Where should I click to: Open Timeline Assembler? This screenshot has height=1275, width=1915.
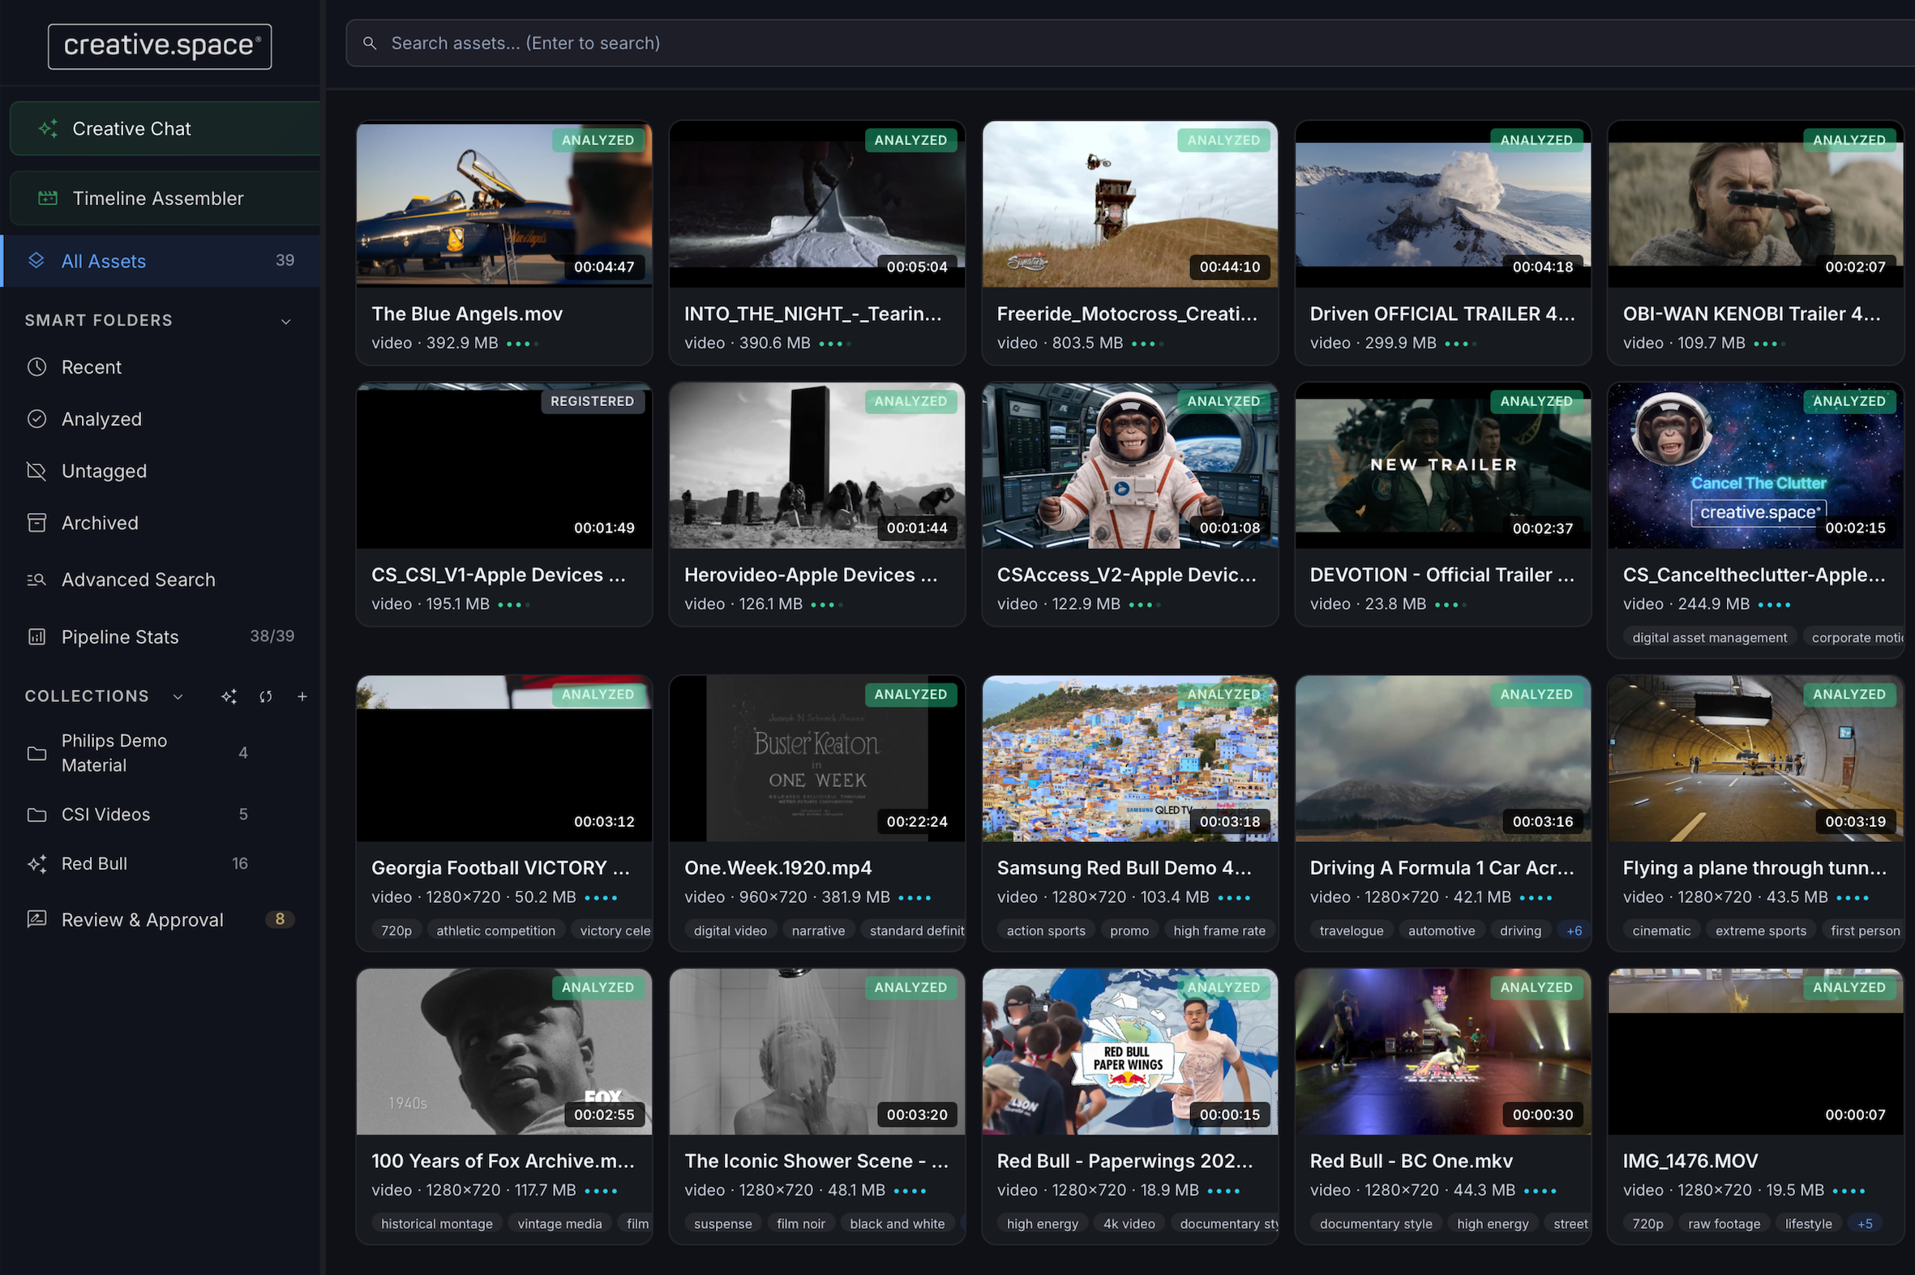tap(158, 199)
